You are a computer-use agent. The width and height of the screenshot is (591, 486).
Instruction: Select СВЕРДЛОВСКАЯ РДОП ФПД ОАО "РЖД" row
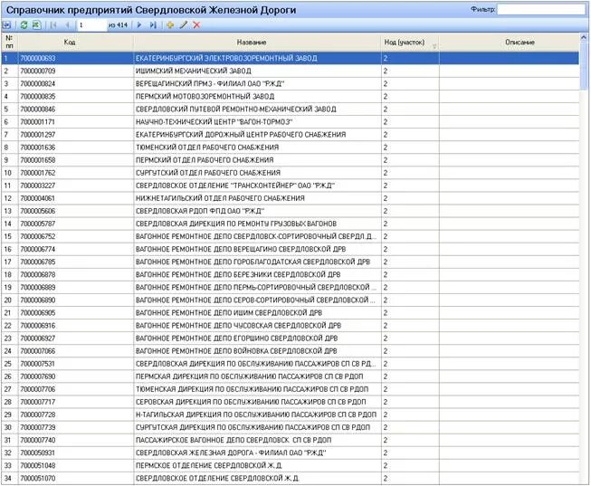click(291, 211)
